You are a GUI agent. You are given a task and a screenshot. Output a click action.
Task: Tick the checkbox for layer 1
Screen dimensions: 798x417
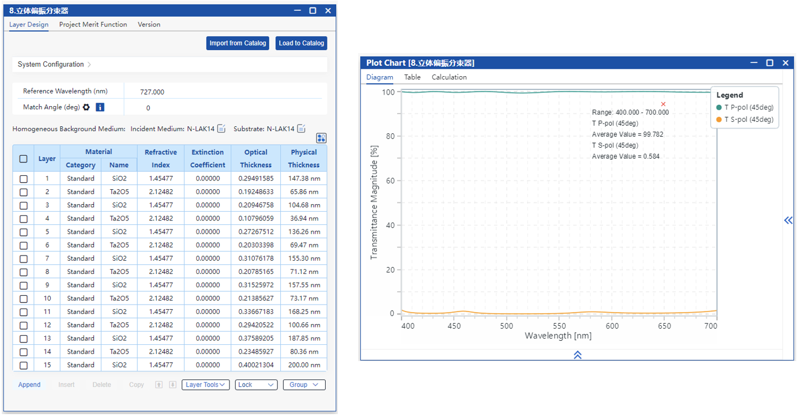(24, 179)
